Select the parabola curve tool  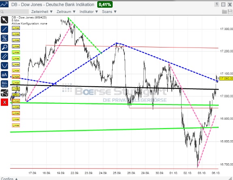[4, 66]
